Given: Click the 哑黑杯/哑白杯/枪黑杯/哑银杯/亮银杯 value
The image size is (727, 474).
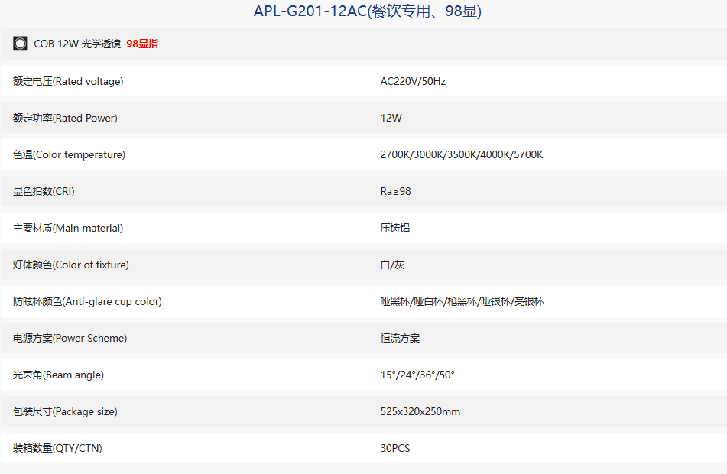Looking at the screenshot, I should click(x=462, y=301).
